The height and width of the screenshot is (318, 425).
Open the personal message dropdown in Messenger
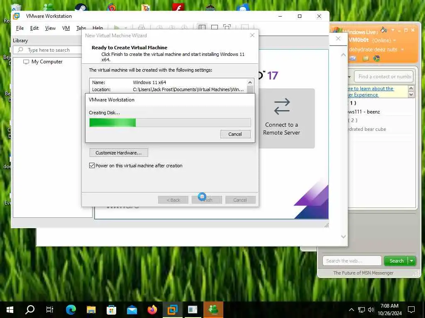tap(403, 50)
